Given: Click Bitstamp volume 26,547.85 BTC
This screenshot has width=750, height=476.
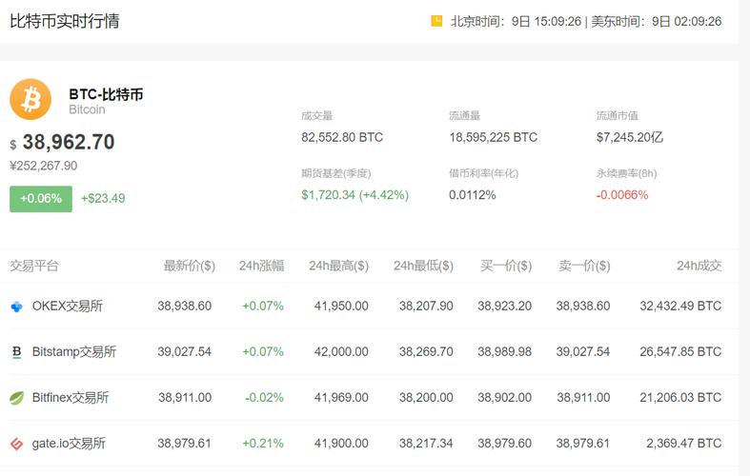Looking at the screenshot, I should [x=680, y=351].
